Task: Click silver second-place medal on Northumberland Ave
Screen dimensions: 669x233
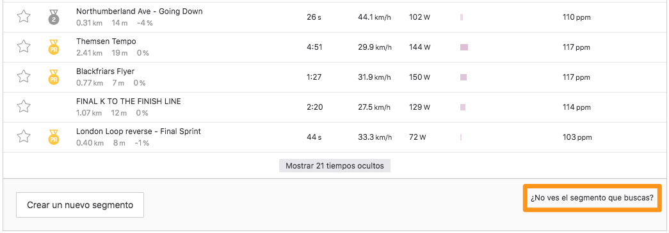Action: click(x=54, y=17)
